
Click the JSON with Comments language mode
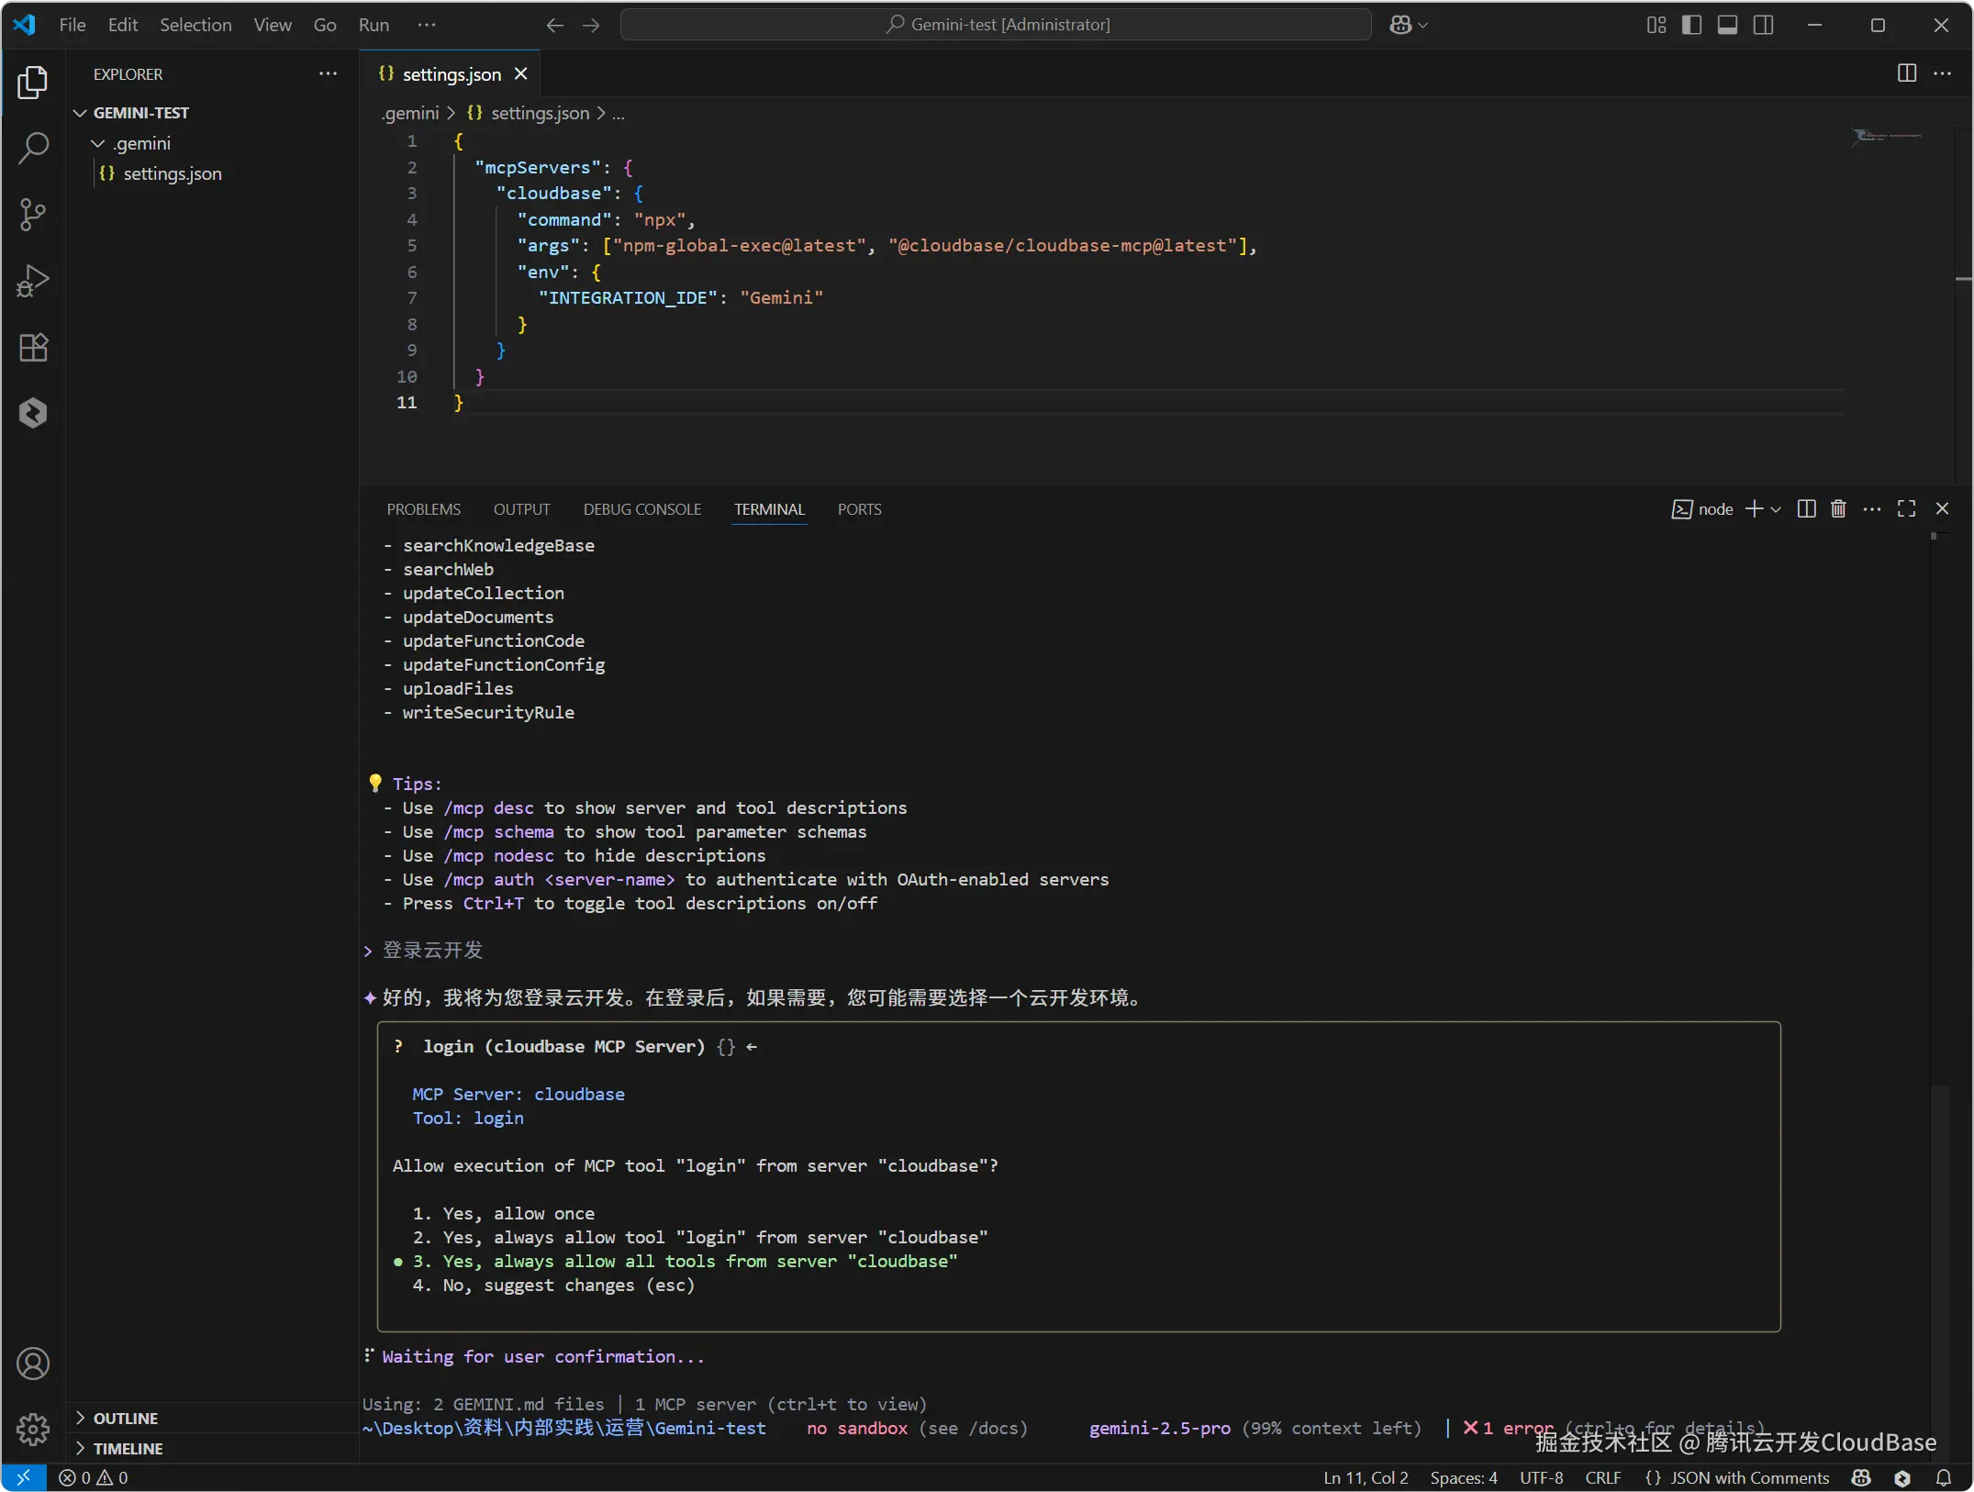pos(1748,1477)
